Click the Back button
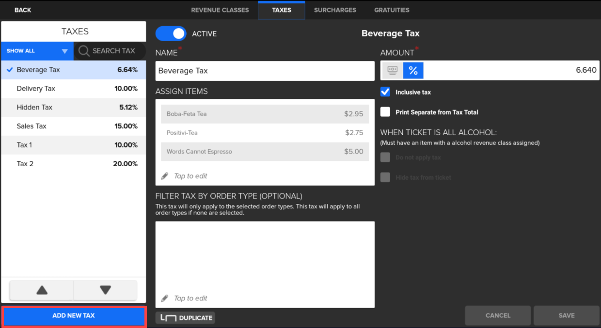Screen dimensions: 601x328 (x=23, y=10)
